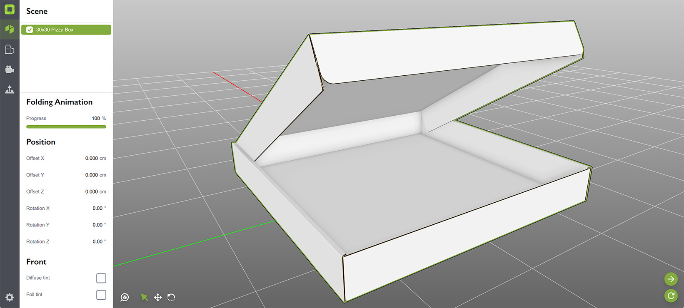This screenshot has height=308, width=684.
Task: Click the Progress percentage value
Action: [96, 118]
